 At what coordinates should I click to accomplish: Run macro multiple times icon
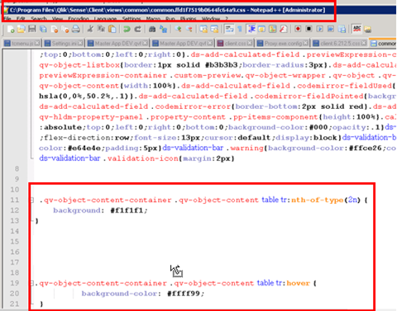(331, 29)
